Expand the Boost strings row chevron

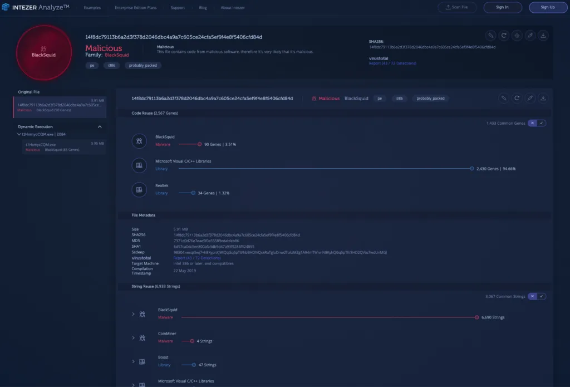point(133,361)
